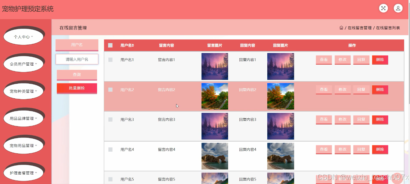Open 回复图片 thumbnail in 用户名3 row
The width and height of the screenshot is (410, 184).
point(281,126)
